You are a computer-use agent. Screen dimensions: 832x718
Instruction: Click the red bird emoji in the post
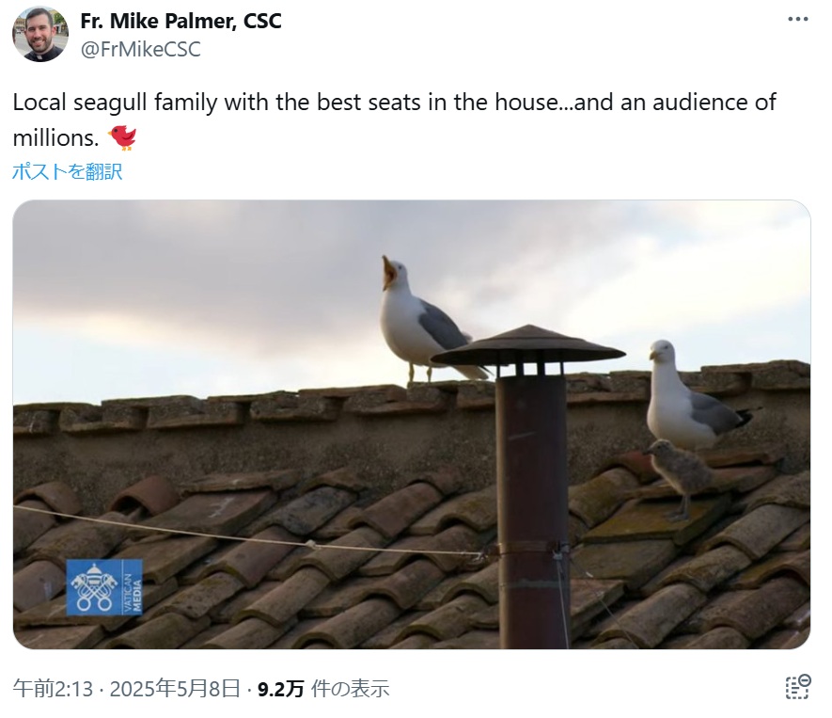(122, 138)
